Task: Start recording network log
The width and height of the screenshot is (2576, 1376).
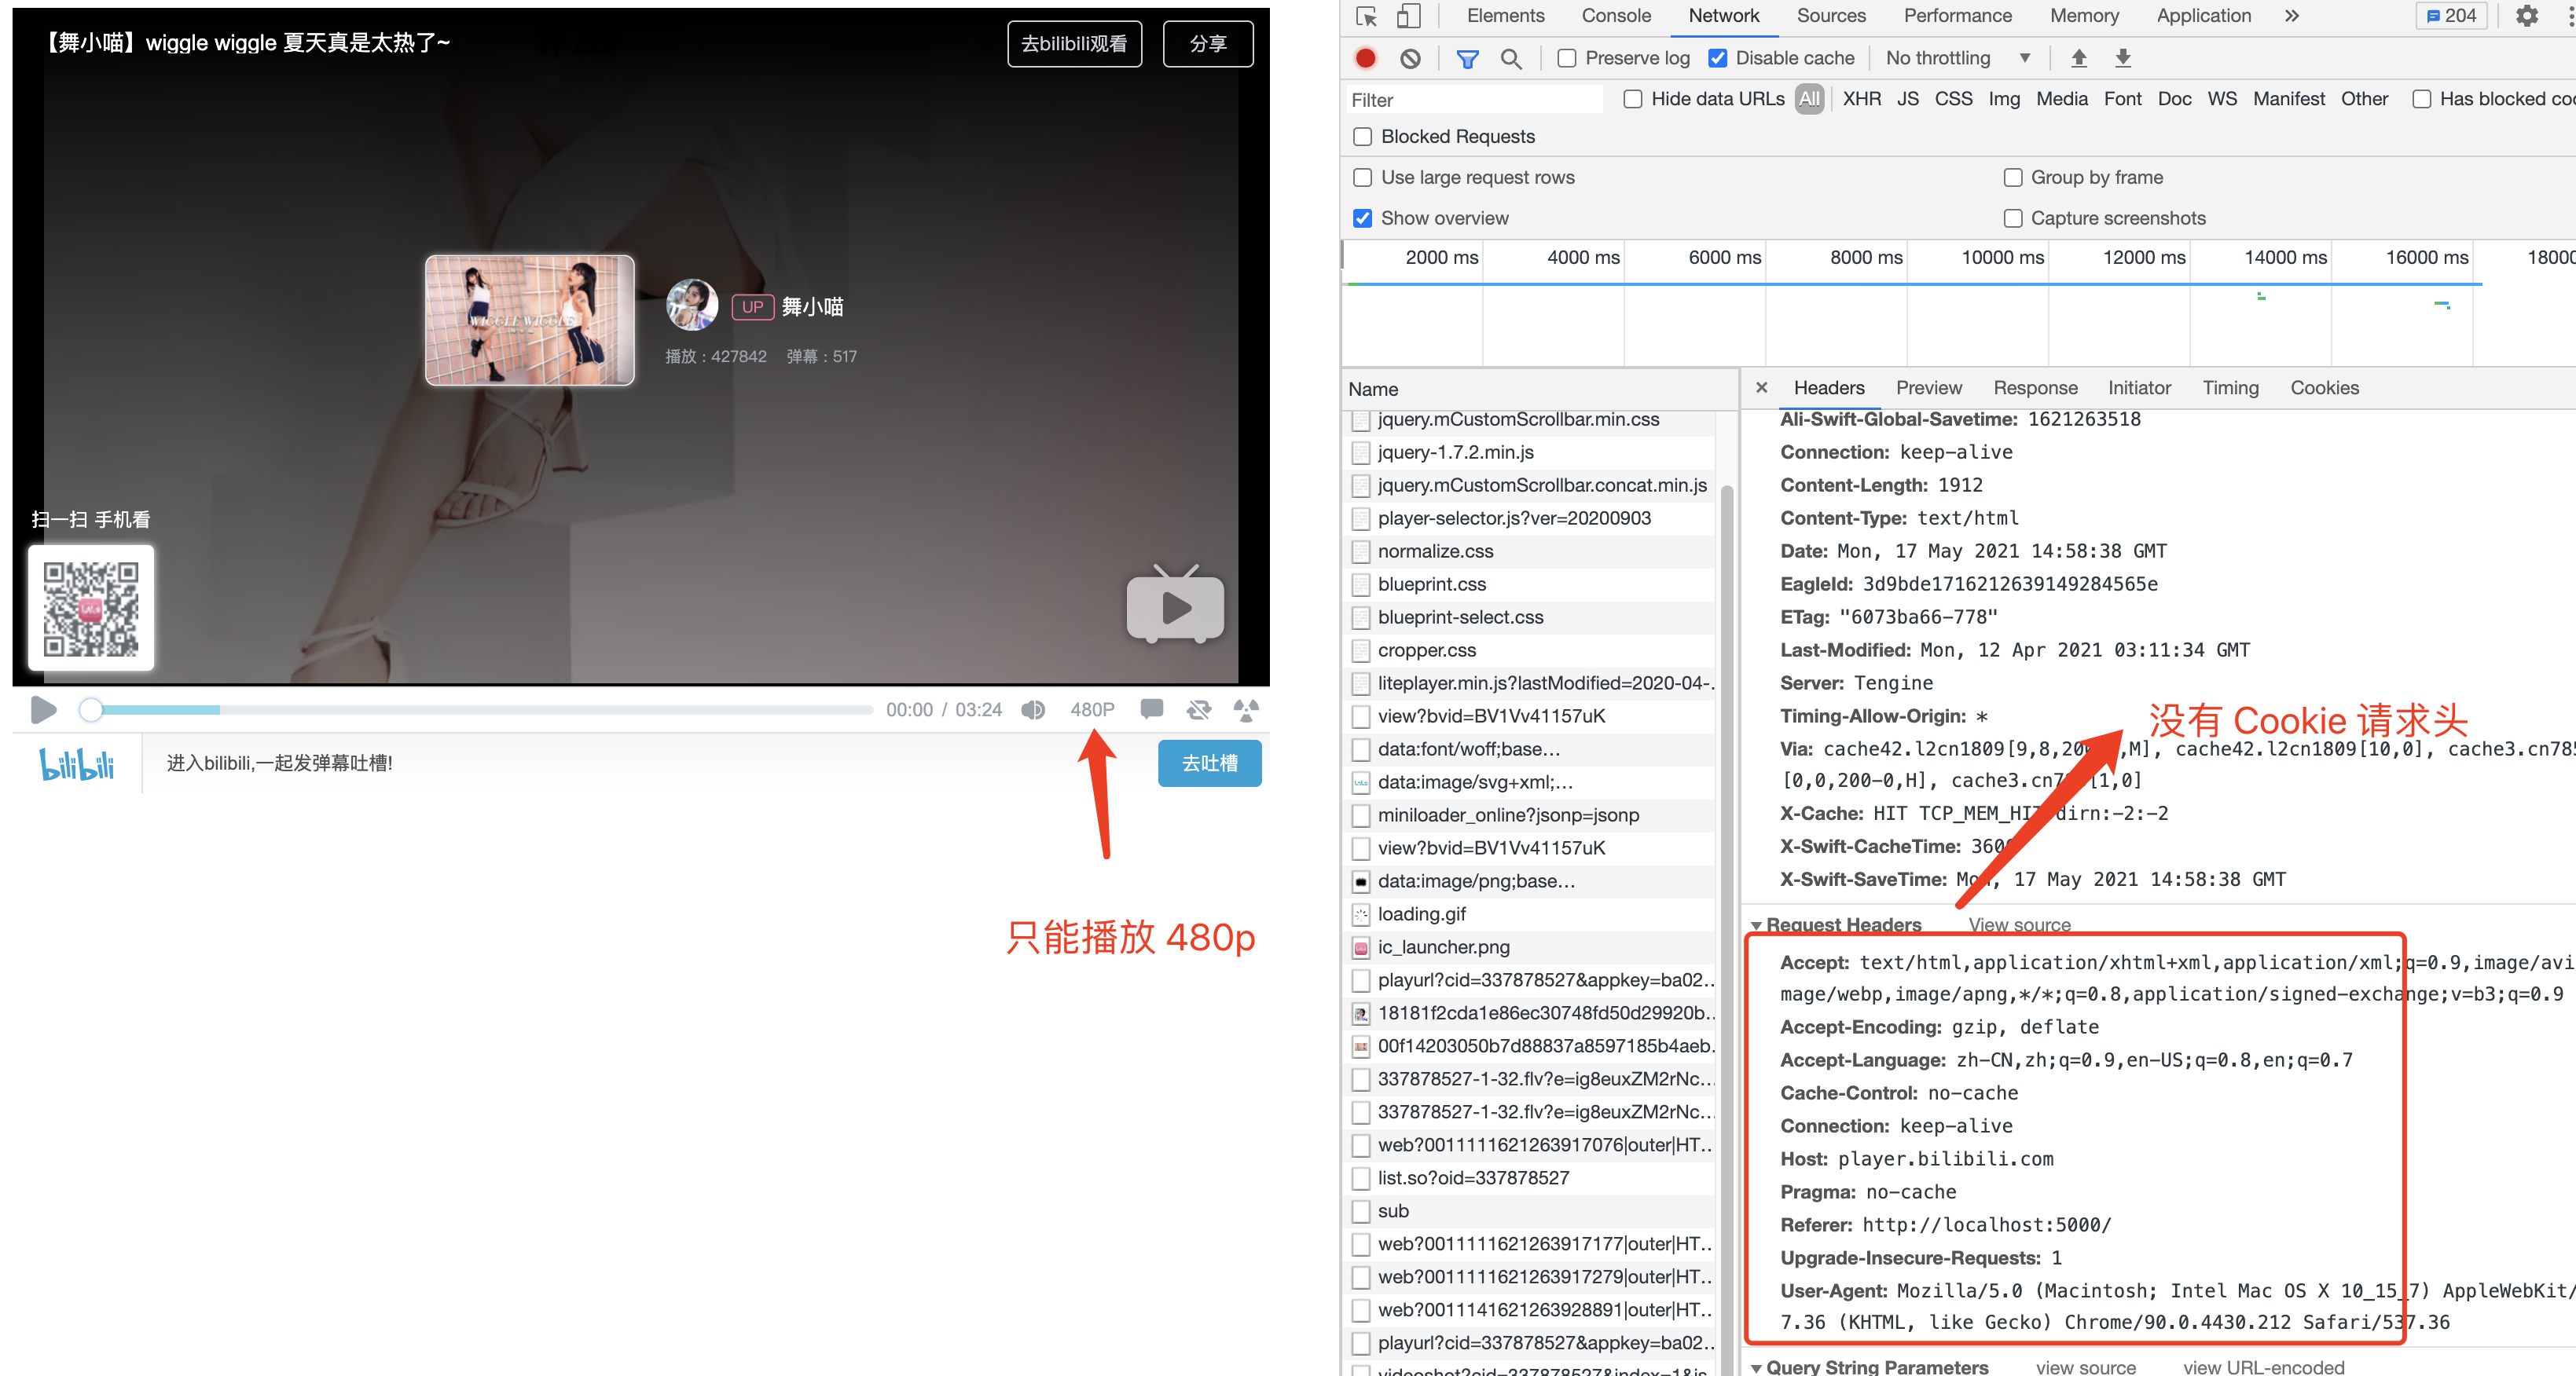Action: 1365,58
